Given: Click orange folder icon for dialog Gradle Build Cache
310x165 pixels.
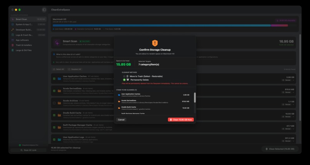Looking at the screenshot, I should pos(119,108).
